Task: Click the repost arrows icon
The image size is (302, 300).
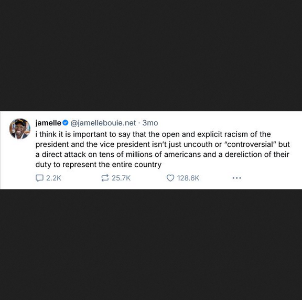Action: (x=105, y=178)
